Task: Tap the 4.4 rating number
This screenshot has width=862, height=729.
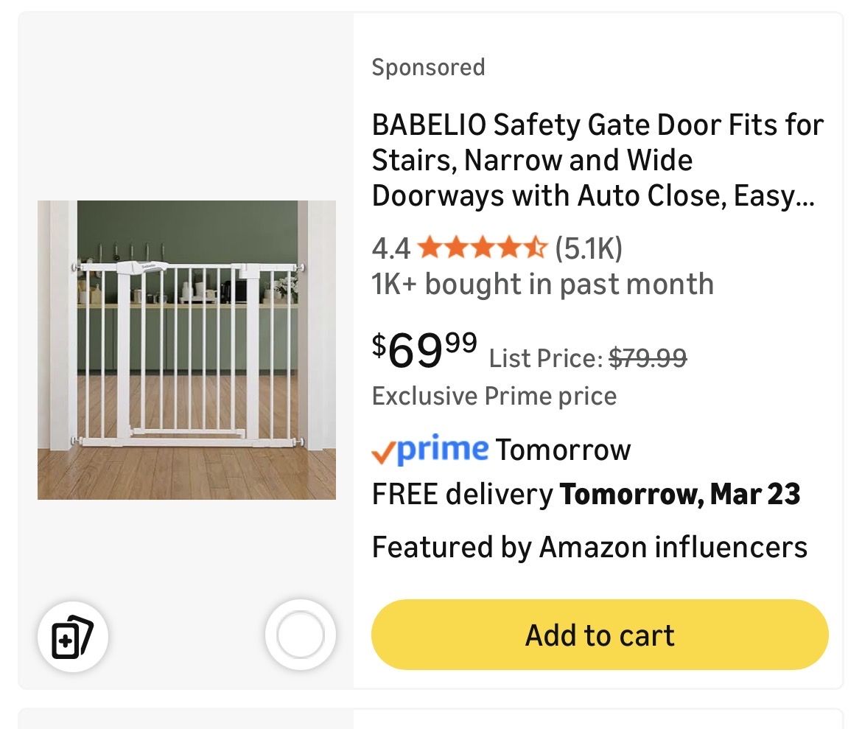Action: (x=391, y=249)
